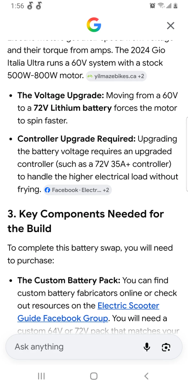Tap the microphone voice search icon
The image size is (188, 387).
coord(147,347)
